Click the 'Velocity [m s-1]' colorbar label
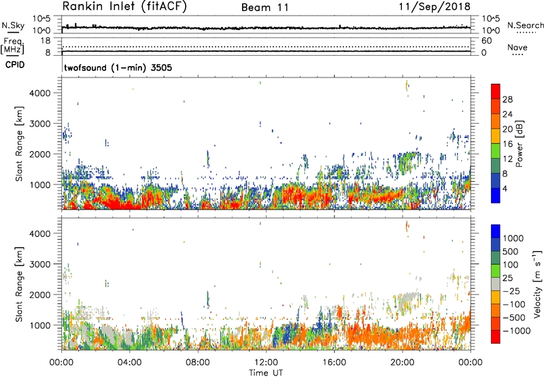The width and height of the screenshot is (544, 377). (537, 284)
